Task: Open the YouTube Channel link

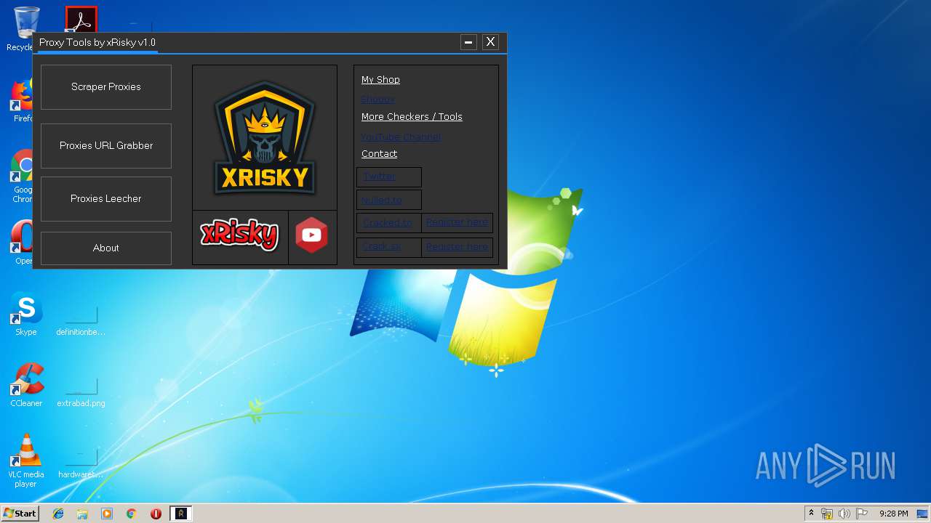Action: [401, 137]
